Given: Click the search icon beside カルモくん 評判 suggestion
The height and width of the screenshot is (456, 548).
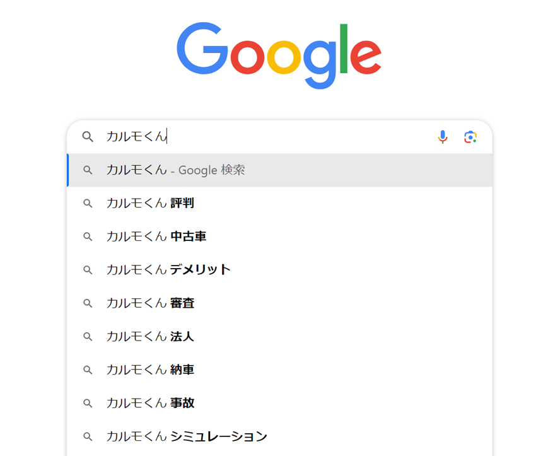Looking at the screenshot, I should tap(88, 203).
